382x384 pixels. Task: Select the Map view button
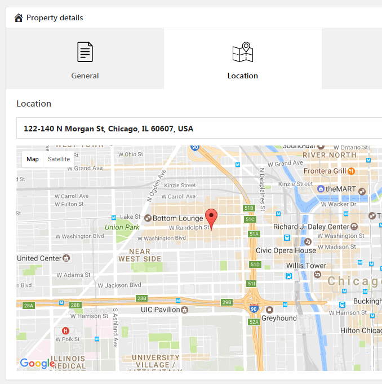click(33, 159)
